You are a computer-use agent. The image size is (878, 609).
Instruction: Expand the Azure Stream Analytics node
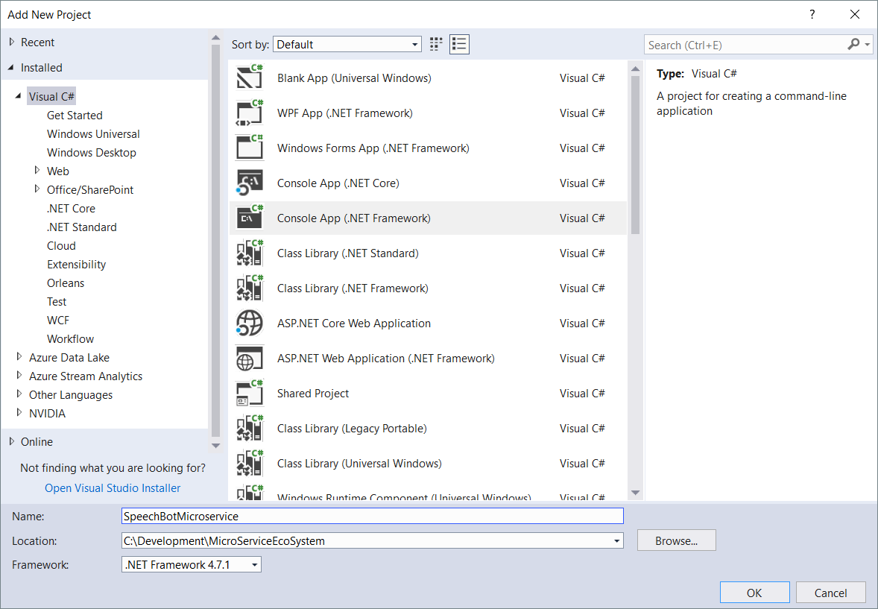tap(19, 376)
